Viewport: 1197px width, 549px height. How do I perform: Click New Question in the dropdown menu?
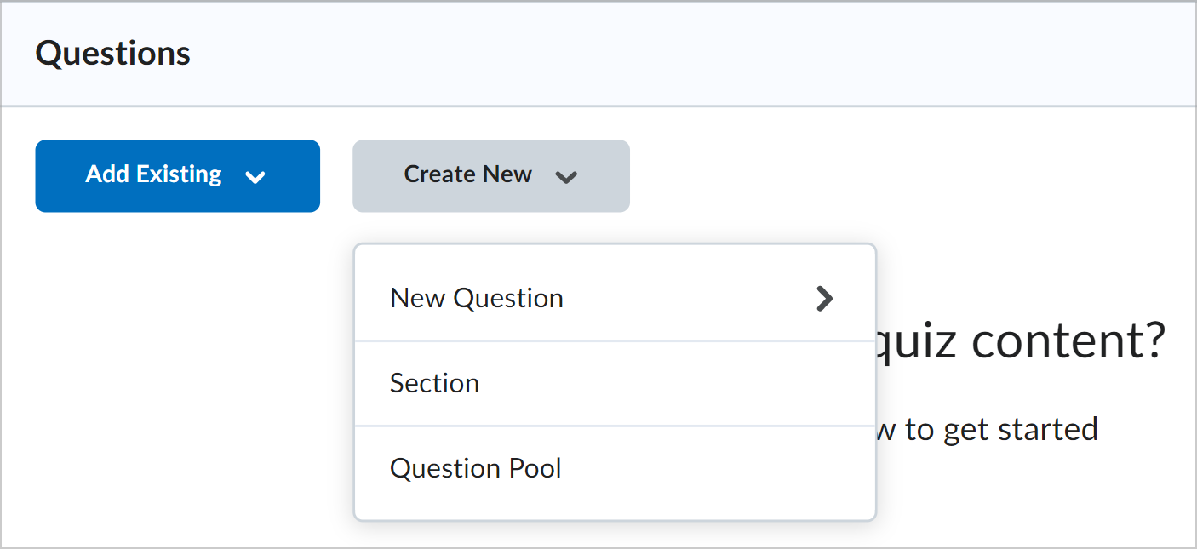click(476, 298)
